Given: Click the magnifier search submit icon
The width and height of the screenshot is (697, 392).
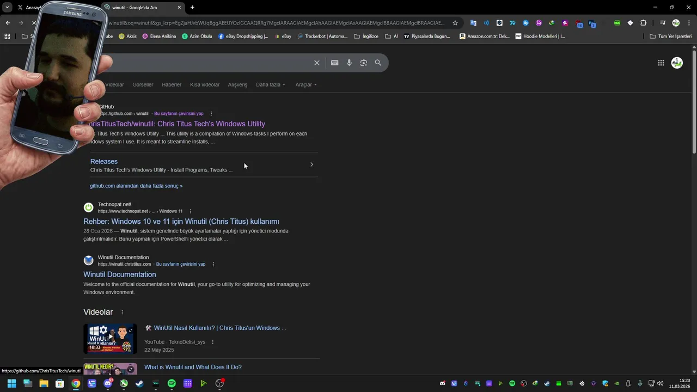Looking at the screenshot, I should click(378, 63).
